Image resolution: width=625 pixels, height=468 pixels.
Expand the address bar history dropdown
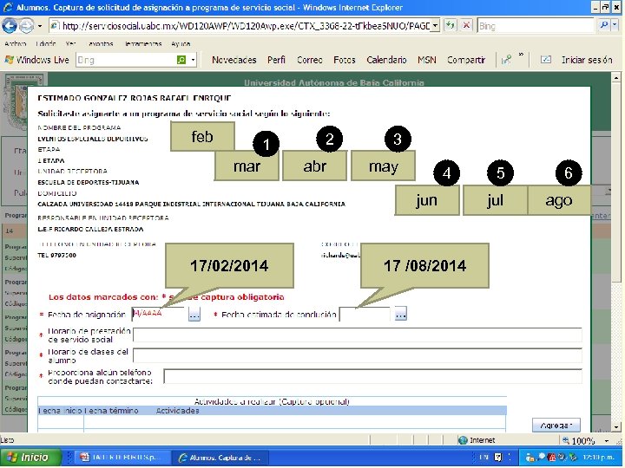point(436,26)
